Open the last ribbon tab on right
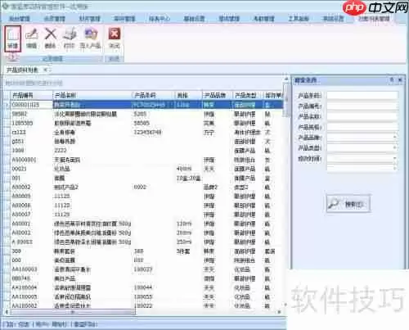 [x=374, y=19]
